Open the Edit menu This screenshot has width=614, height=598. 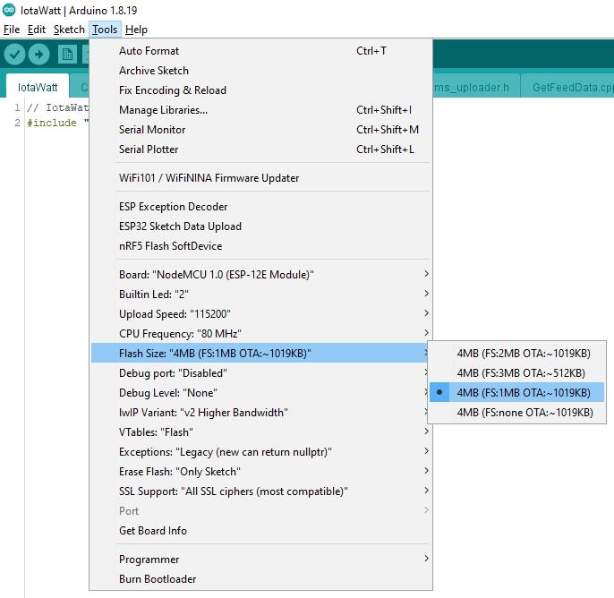point(37,30)
